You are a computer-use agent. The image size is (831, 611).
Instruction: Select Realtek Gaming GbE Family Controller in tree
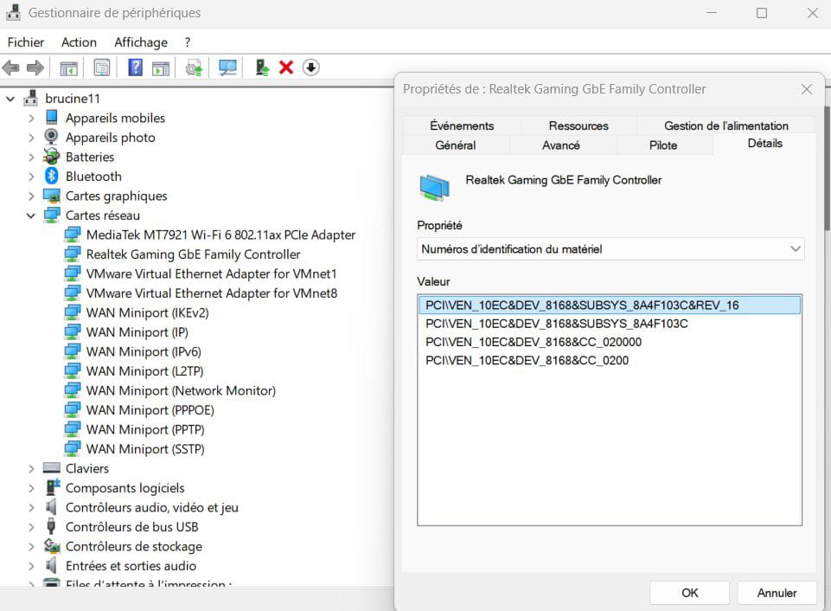[193, 254]
